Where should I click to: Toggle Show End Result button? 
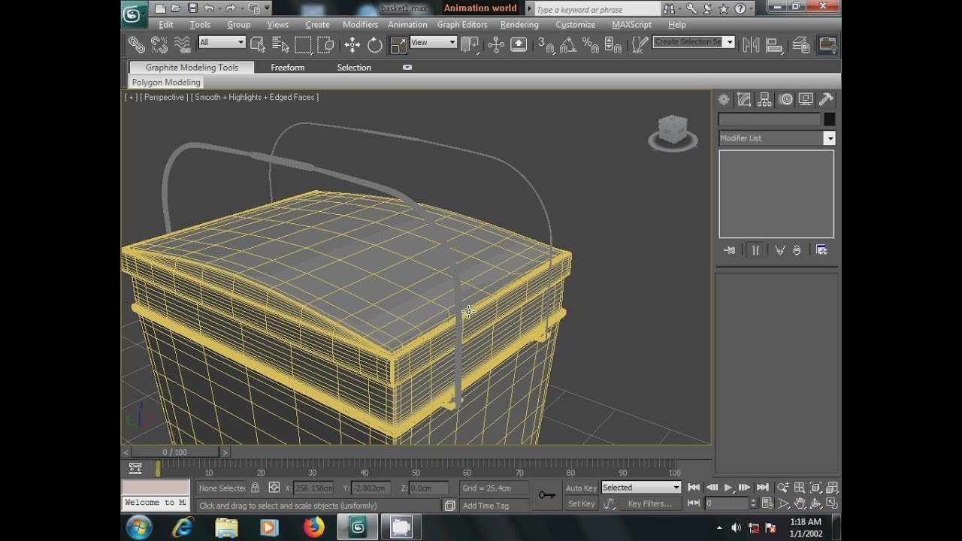click(755, 250)
